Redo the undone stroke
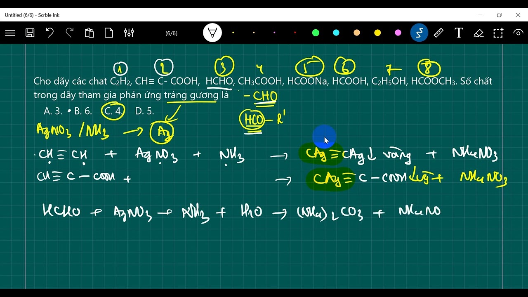 (70, 33)
